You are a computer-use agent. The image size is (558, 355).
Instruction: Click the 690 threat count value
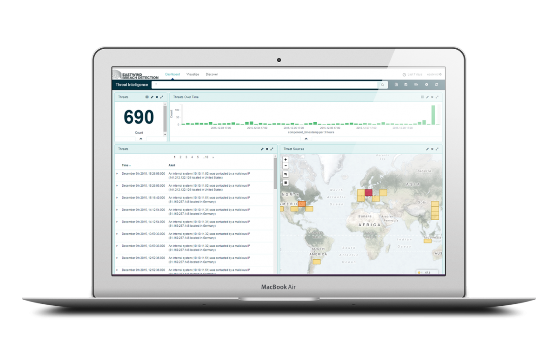[139, 118]
